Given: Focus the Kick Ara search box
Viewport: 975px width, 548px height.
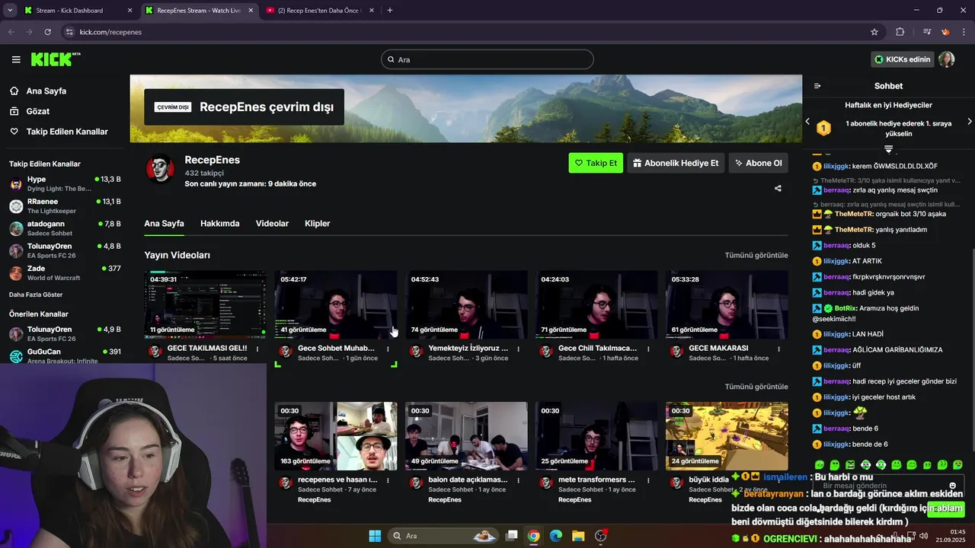Looking at the screenshot, I should (x=487, y=59).
